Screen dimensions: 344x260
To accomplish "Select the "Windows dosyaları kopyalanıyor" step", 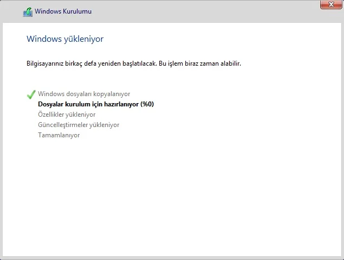I will (84, 94).
